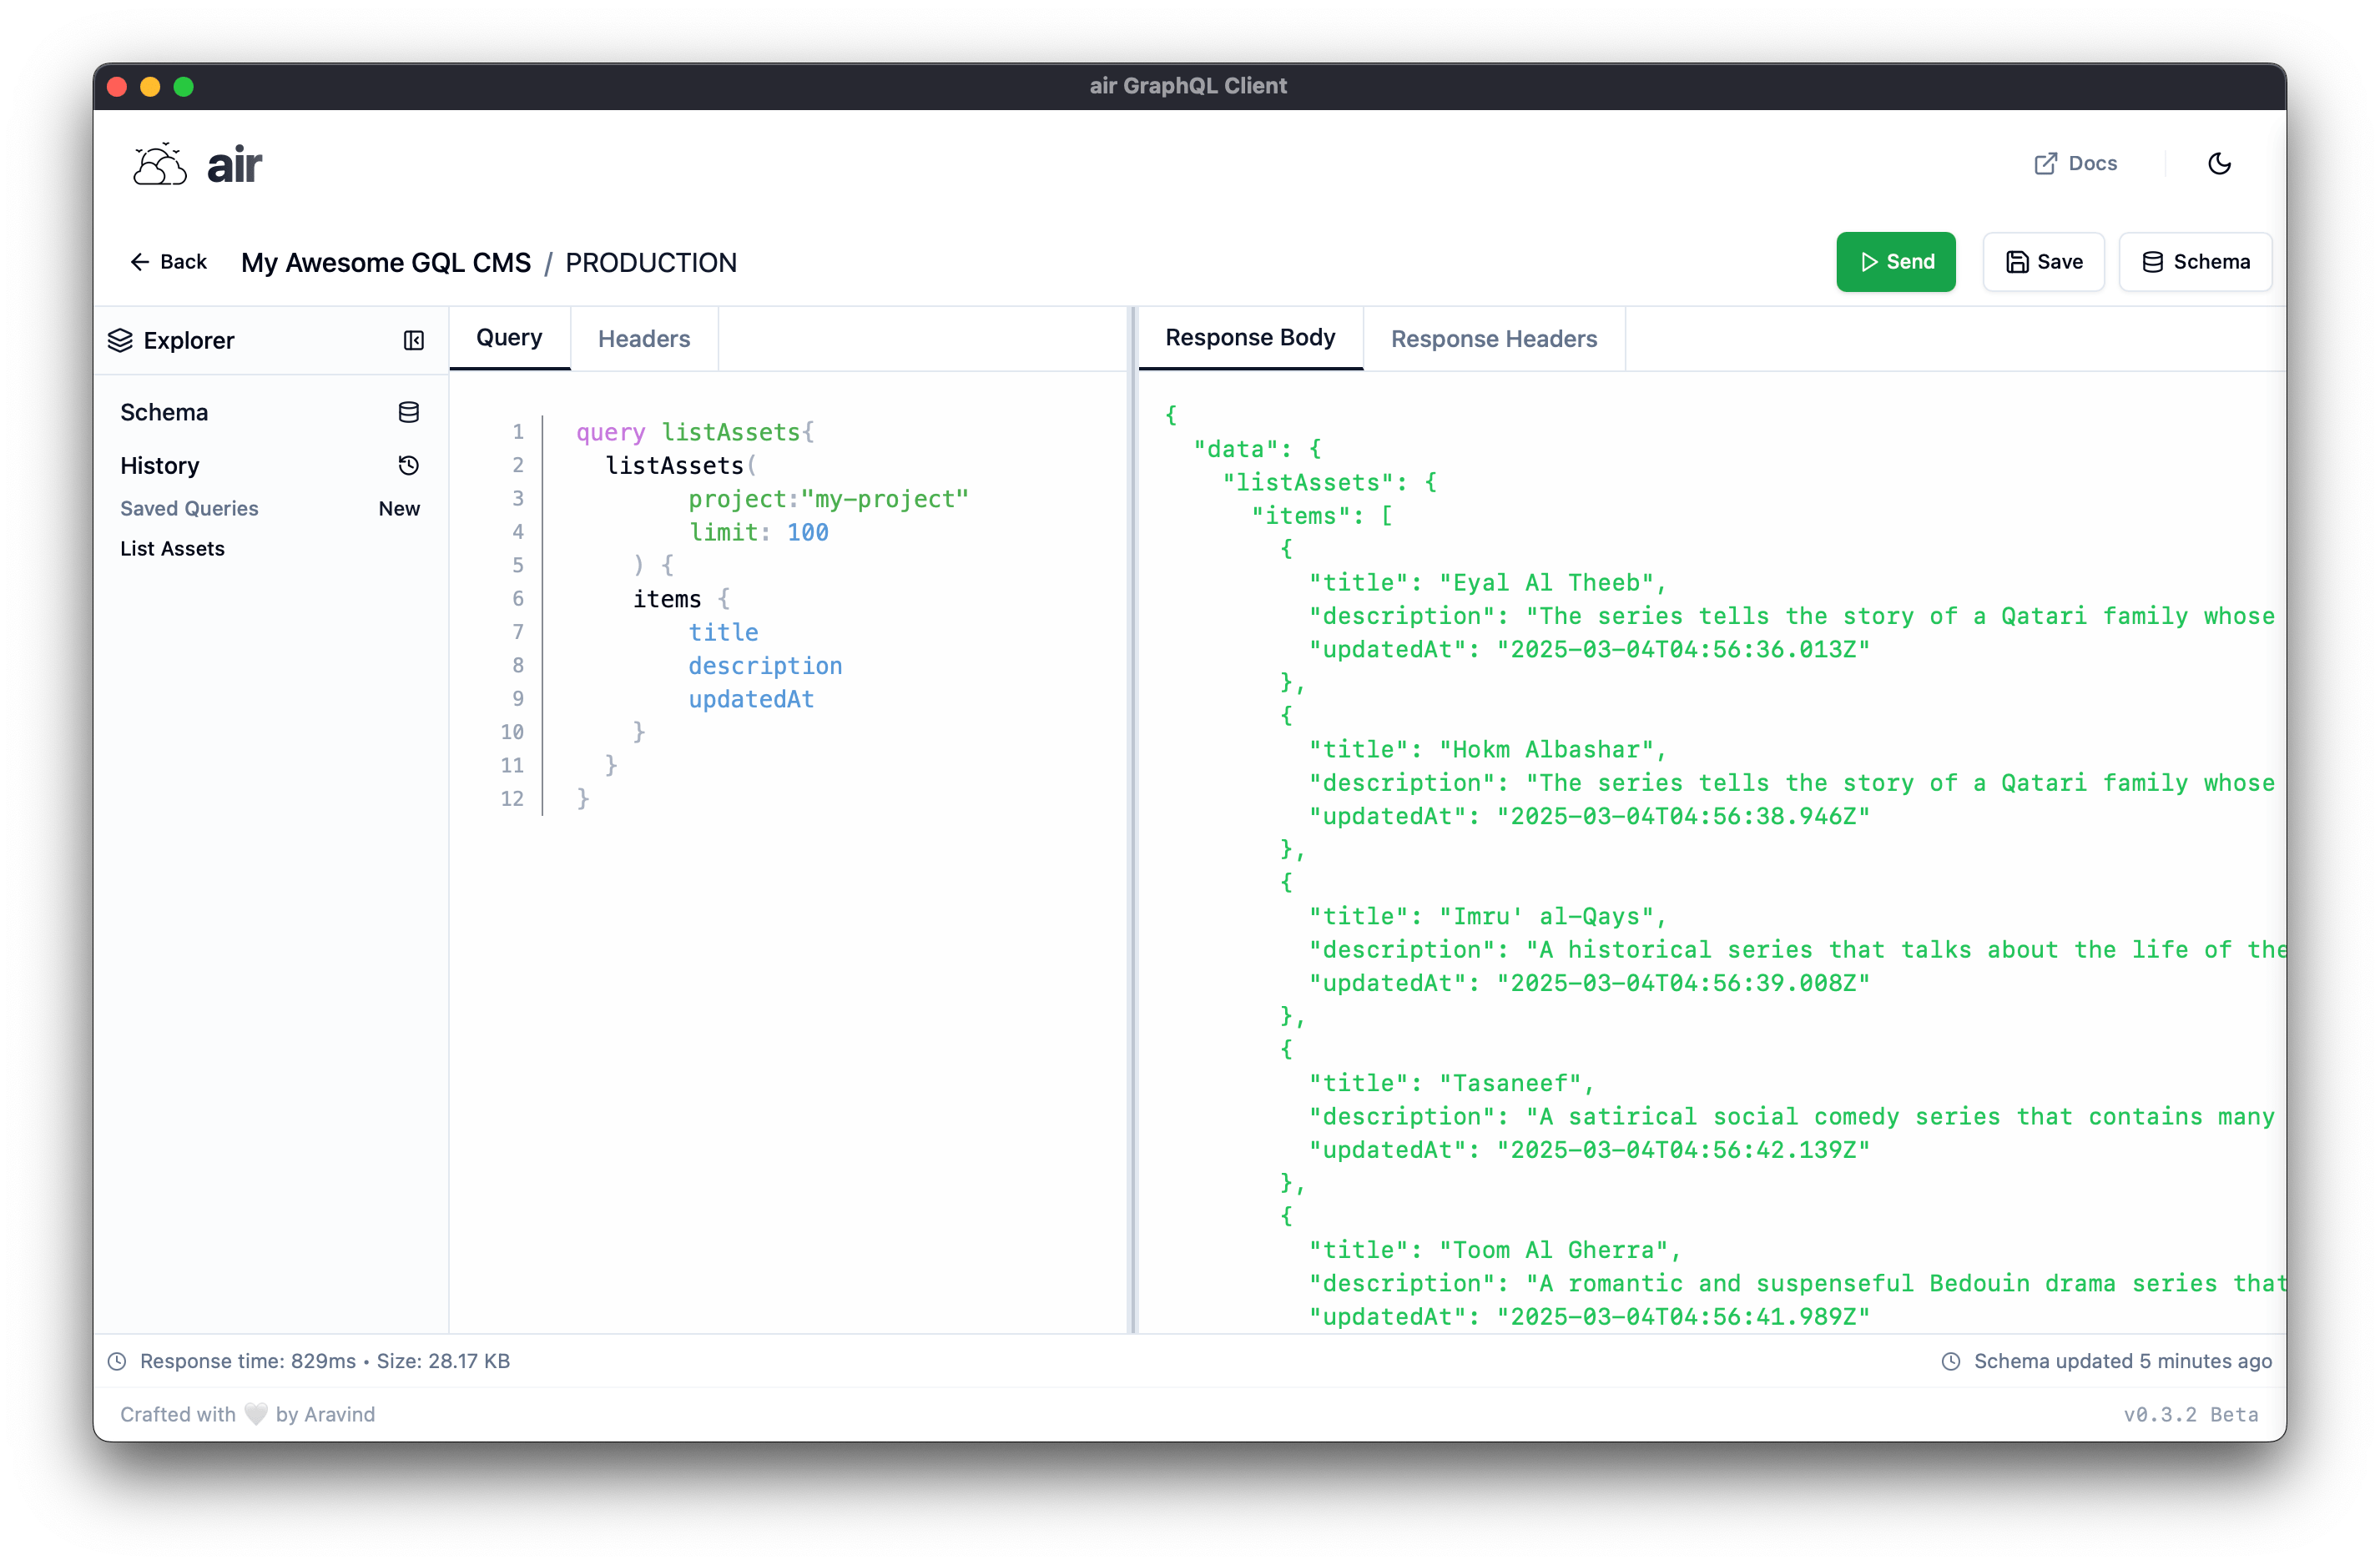
Task: Open the Query tab
Action: coord(508,338)
